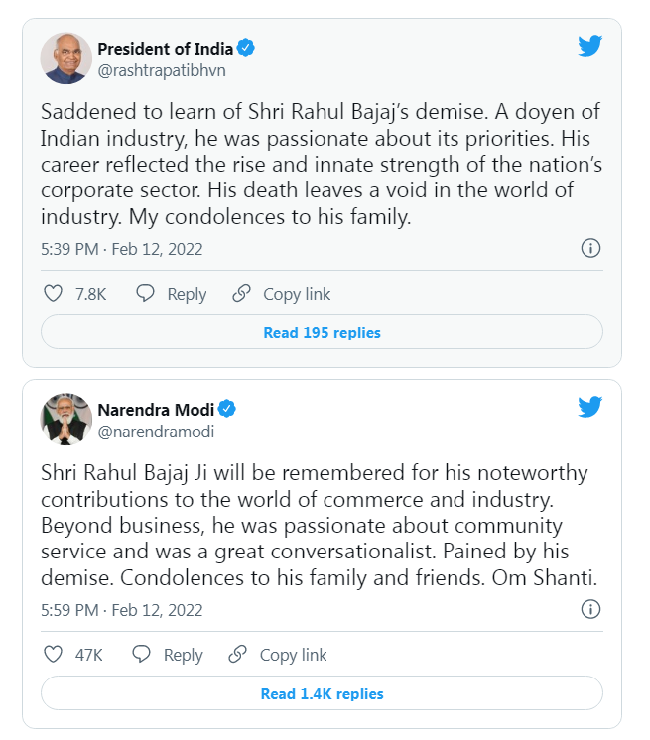The width and height of the screenshot is (650, 740).
Task: Click Twitter bird logo on Modi's tweet
Action: [x=589, y=407]
